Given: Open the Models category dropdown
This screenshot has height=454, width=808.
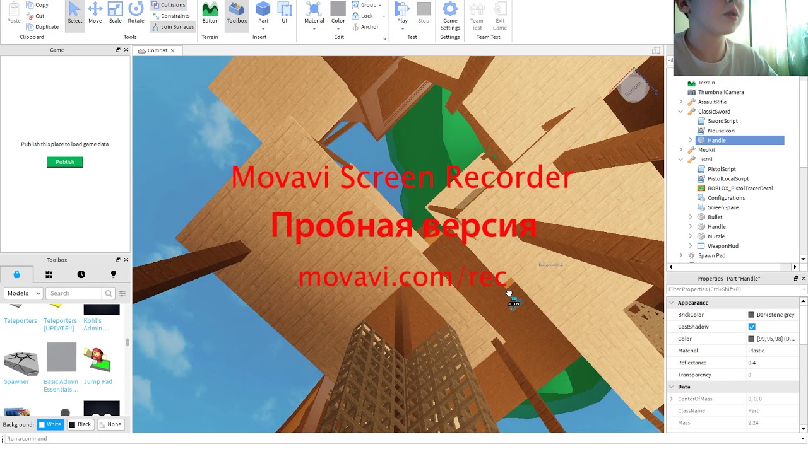Looking at the screenshot, I should [23, 293].
